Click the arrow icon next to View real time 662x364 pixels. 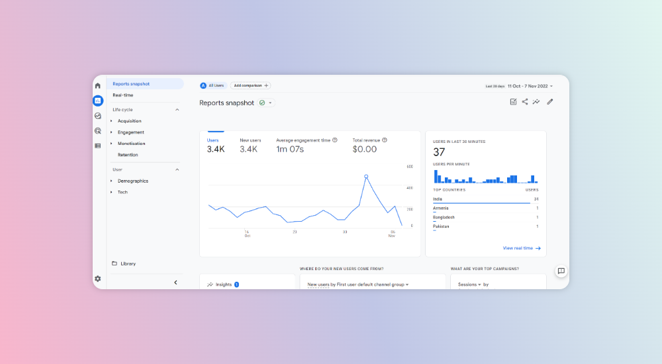click(x=538, y=248)
